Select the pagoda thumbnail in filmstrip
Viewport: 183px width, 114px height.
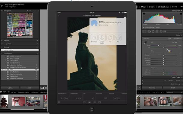(4, 101)
